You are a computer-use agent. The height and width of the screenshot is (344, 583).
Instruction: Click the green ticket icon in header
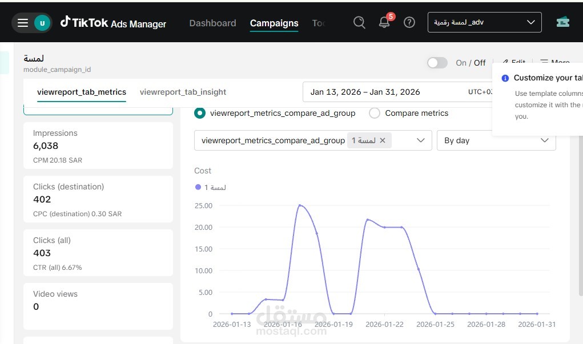[x=563, y=22]
